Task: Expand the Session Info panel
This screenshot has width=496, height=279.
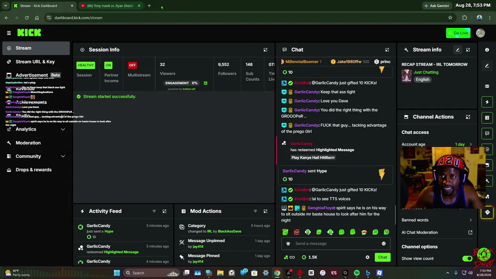Action: coord(265,50)
